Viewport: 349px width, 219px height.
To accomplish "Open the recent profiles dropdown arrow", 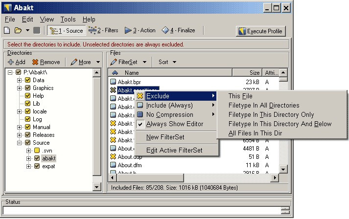I will coord(27,30).
